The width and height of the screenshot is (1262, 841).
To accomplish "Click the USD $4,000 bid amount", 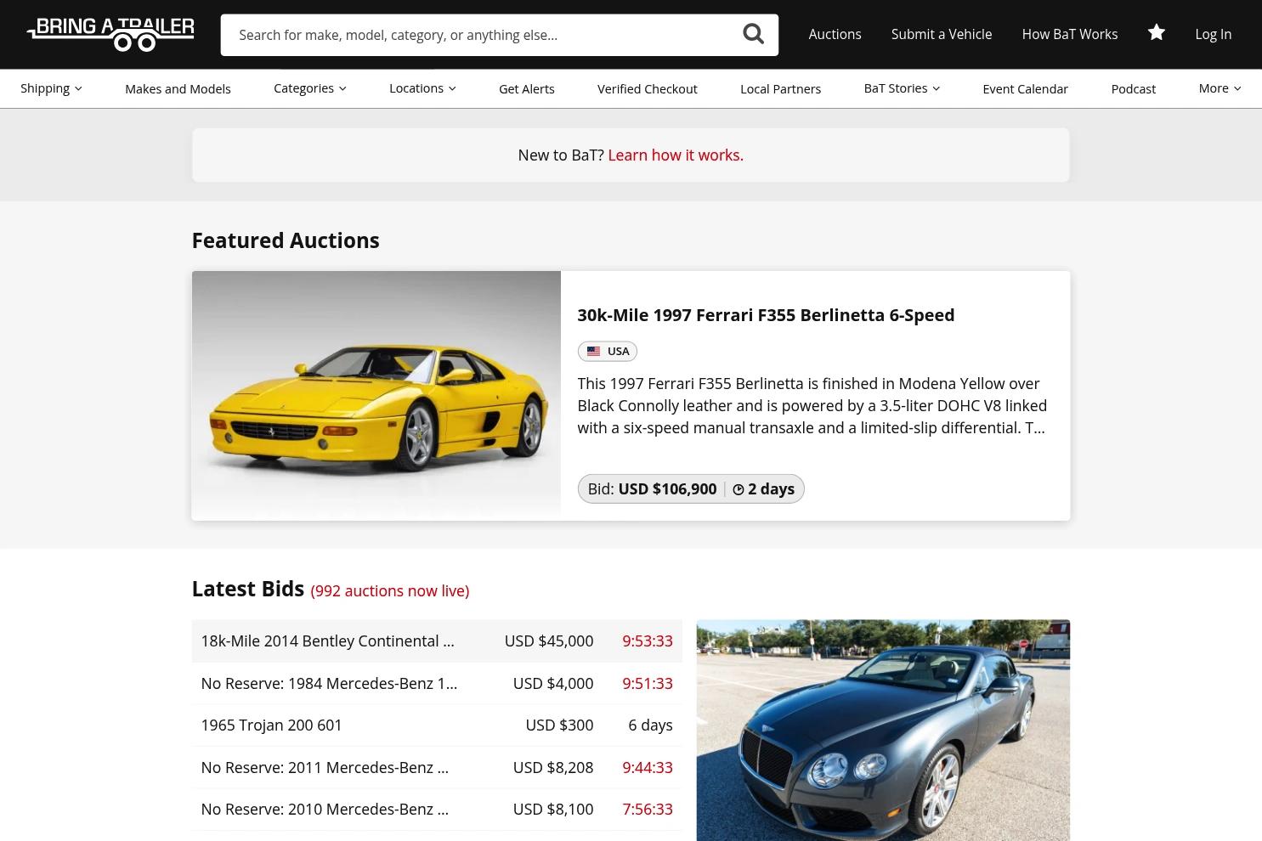I will coord(553,683).
